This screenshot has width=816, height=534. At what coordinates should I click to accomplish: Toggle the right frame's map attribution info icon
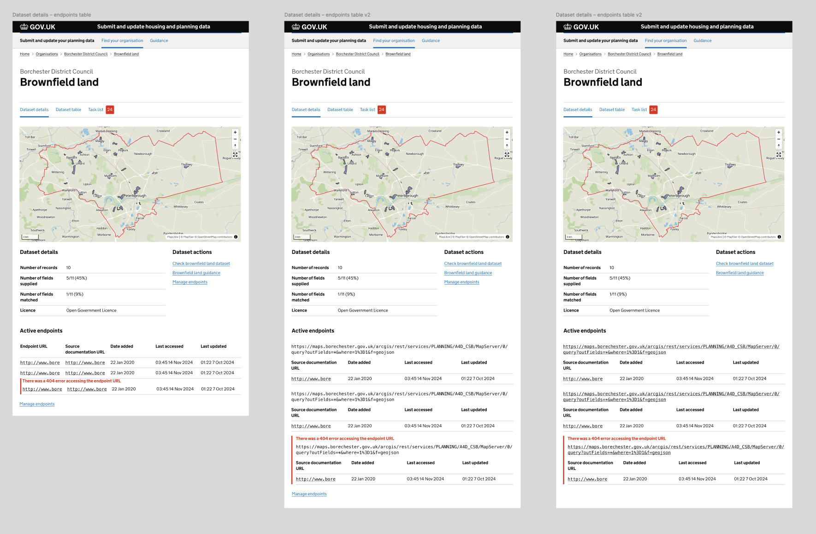click(x=779, y=237)
